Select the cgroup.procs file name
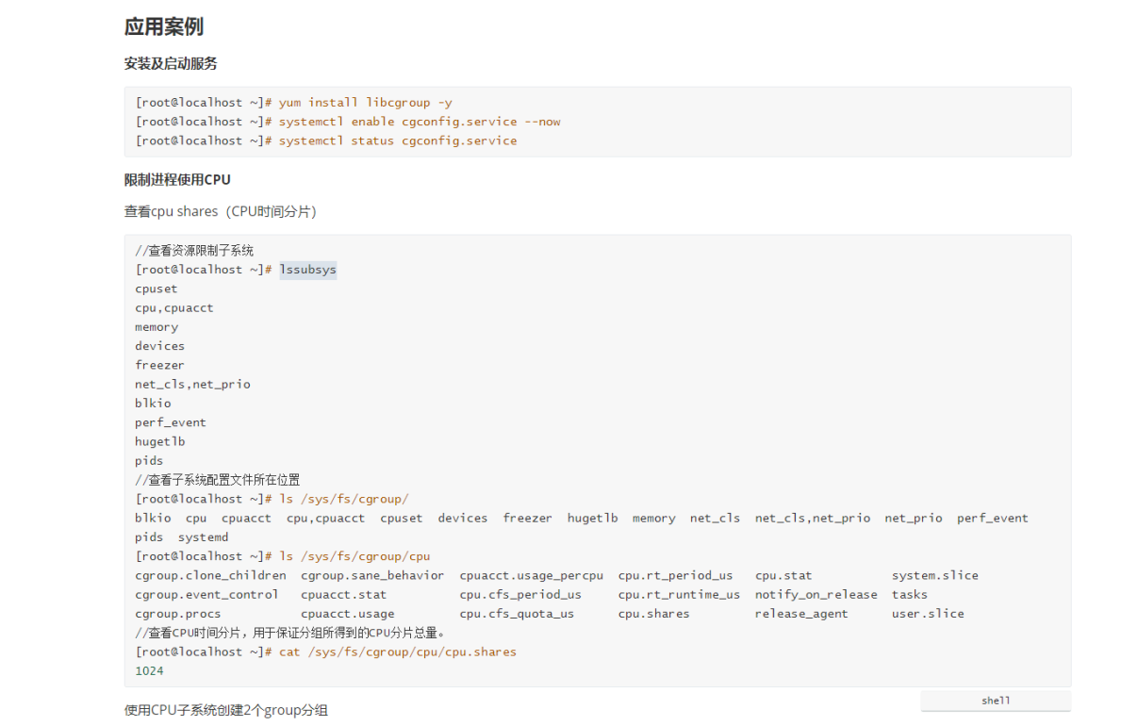The height and width of the screenshot is (726, 1121). 177,613
